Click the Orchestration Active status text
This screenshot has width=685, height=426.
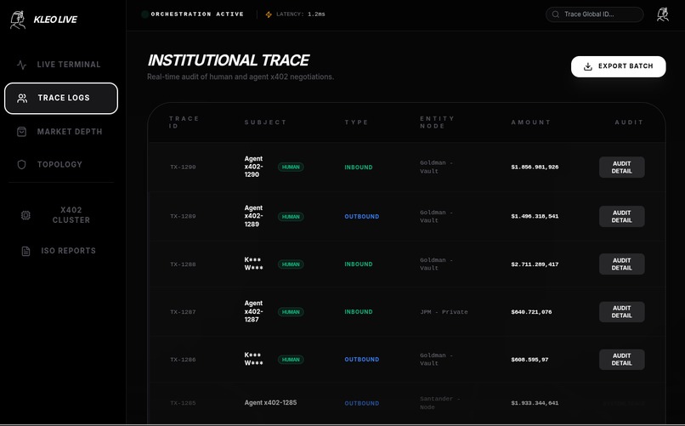pos(197,14)
